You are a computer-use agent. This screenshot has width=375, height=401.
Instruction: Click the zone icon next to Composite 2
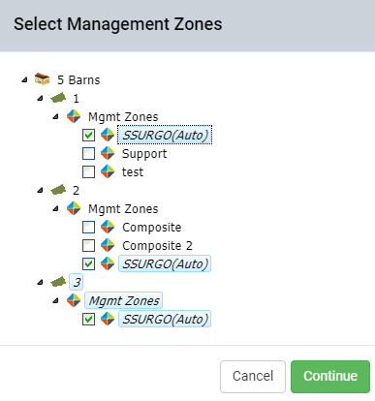pyautogui.click(x=108, y=245)
